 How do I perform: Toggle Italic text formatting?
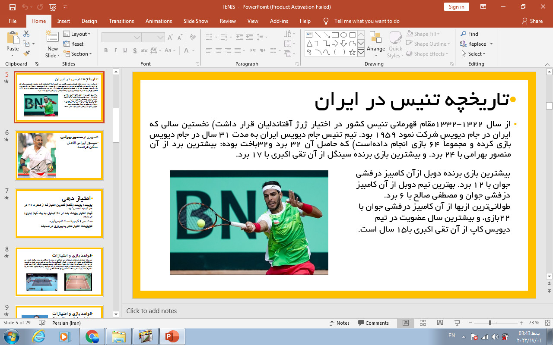point(115,51)
